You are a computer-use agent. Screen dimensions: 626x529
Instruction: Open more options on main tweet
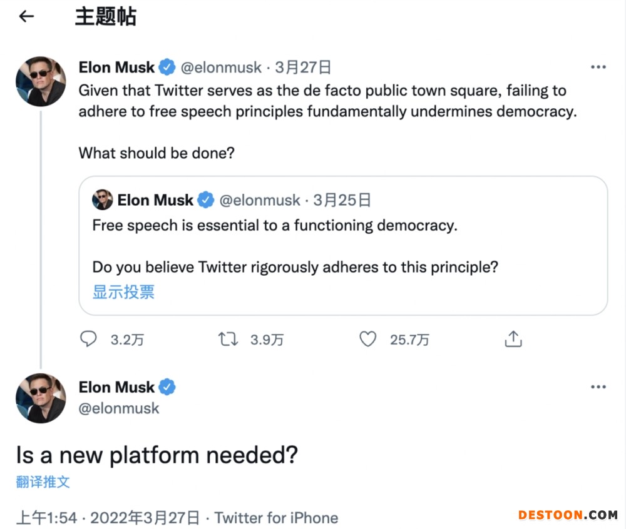tap(598, 388)
